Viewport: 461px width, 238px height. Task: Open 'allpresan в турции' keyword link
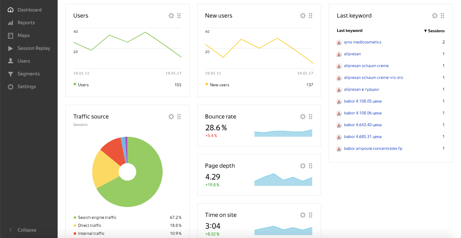tap(361, 89)
